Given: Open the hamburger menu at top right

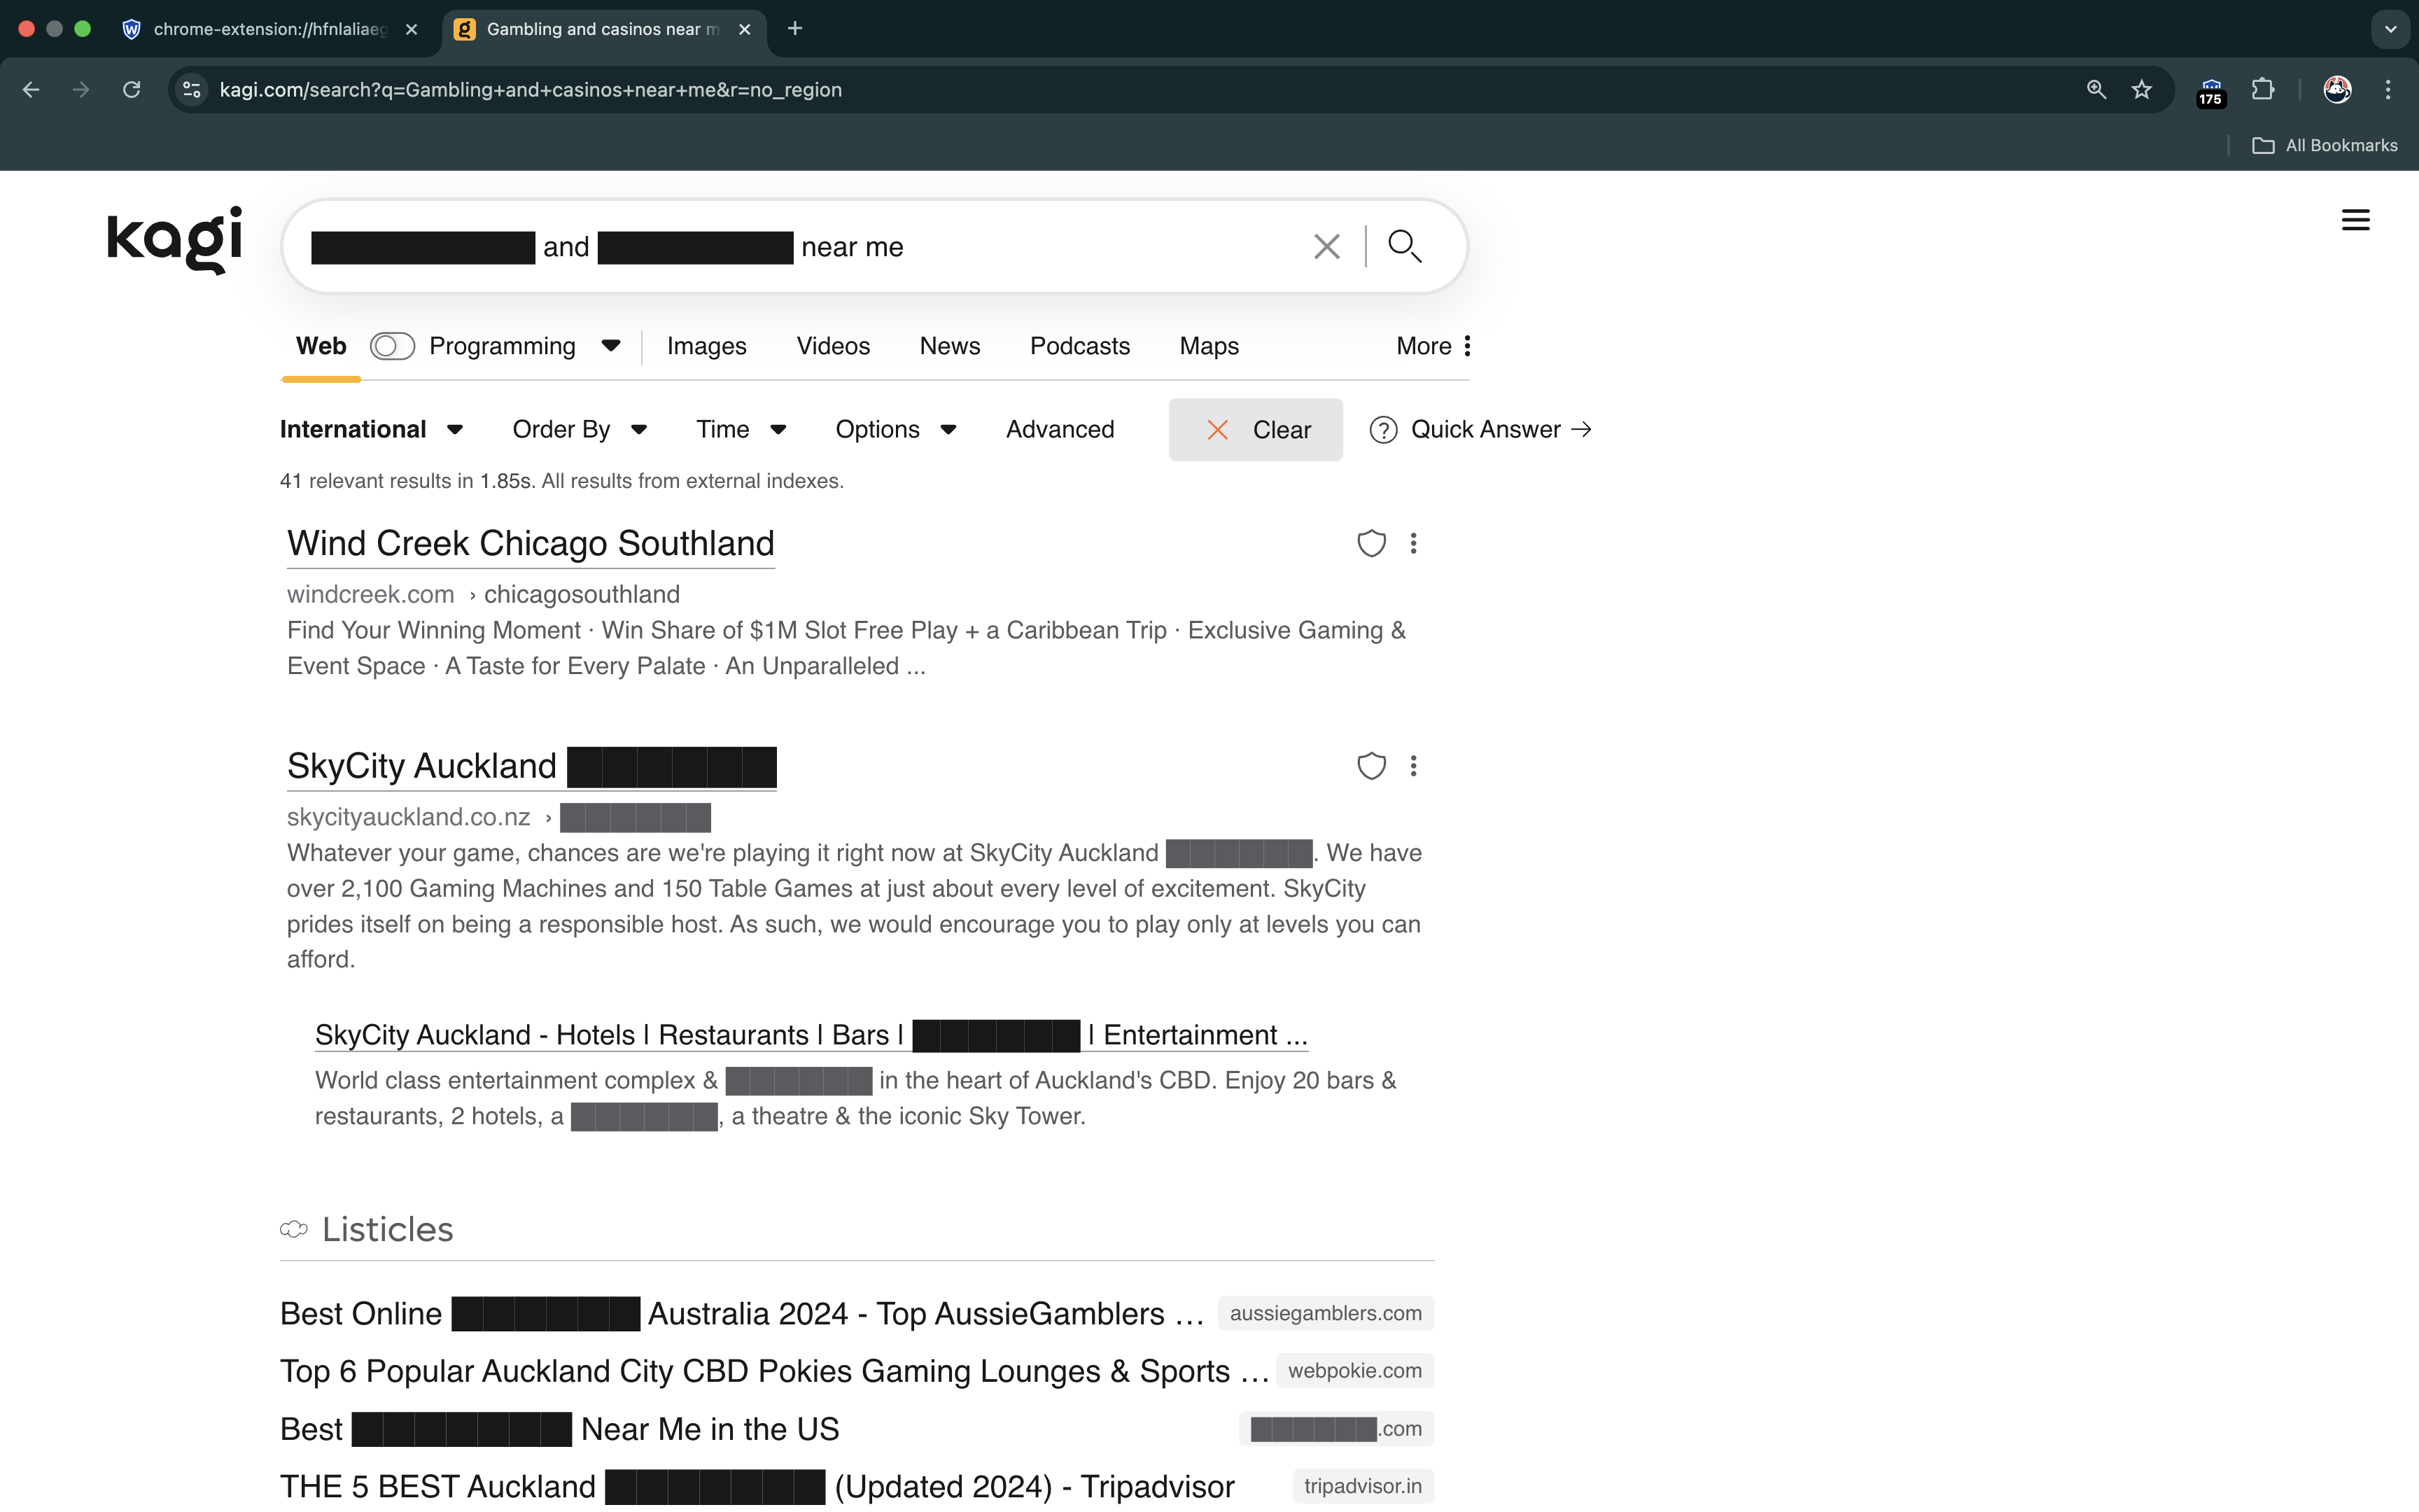Looking at the screenshot, I should 2355,220.
